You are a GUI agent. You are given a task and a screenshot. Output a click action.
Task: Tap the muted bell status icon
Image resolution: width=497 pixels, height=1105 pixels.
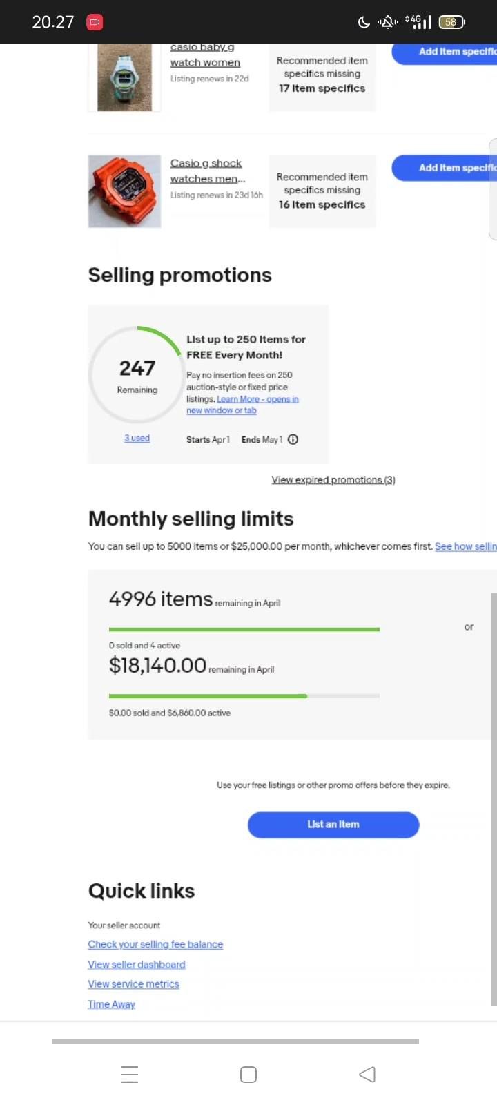pos(387,22)
